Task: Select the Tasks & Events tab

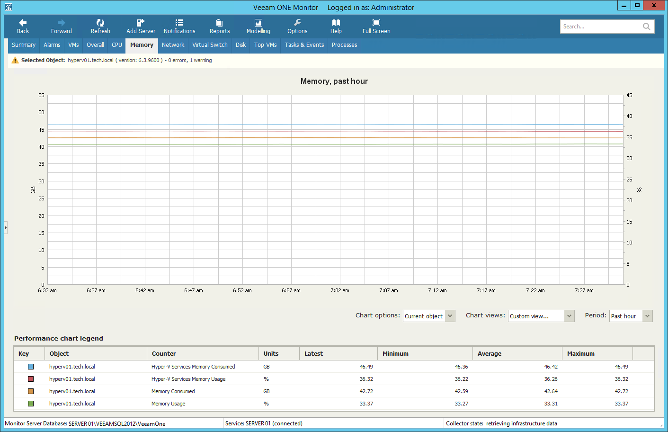Action: [x=304, y=45]
